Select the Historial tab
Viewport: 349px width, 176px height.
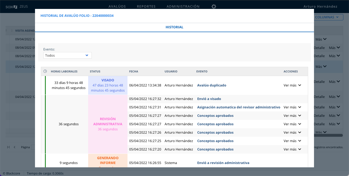pos(175,27)
